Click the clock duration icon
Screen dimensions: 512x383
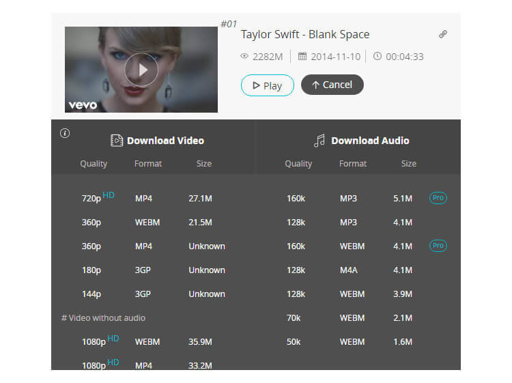click(x=377, y=56)
